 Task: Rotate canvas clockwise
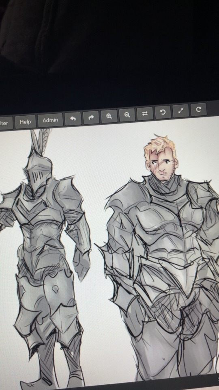pos(199,109)
